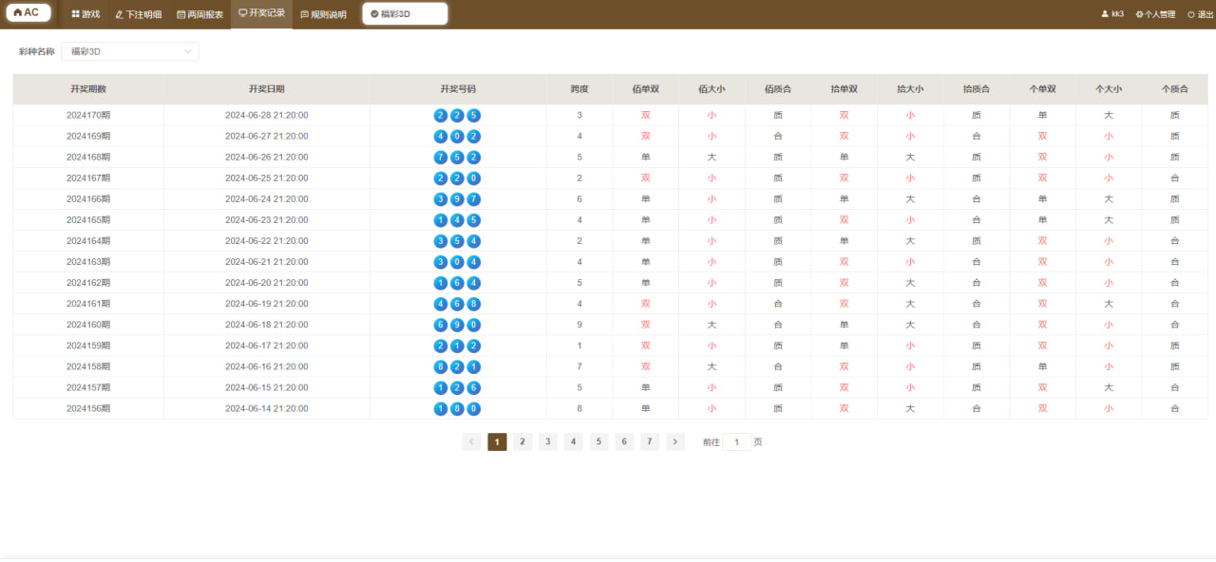Viewport: 1216px width, 562px height.
Task: Click the previous page arrow
Action: pos(471,441)
